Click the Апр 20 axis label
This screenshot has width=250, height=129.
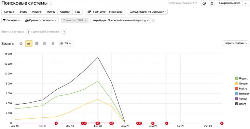[x=125, y=126]
